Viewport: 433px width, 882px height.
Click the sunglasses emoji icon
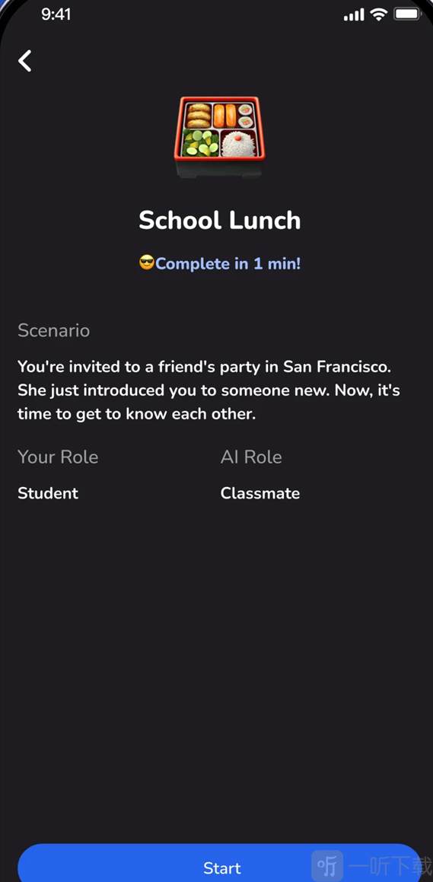(147, 263)
